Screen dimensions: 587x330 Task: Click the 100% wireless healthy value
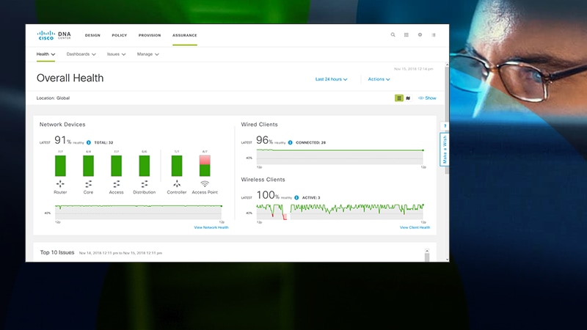(x=268, y=195)
